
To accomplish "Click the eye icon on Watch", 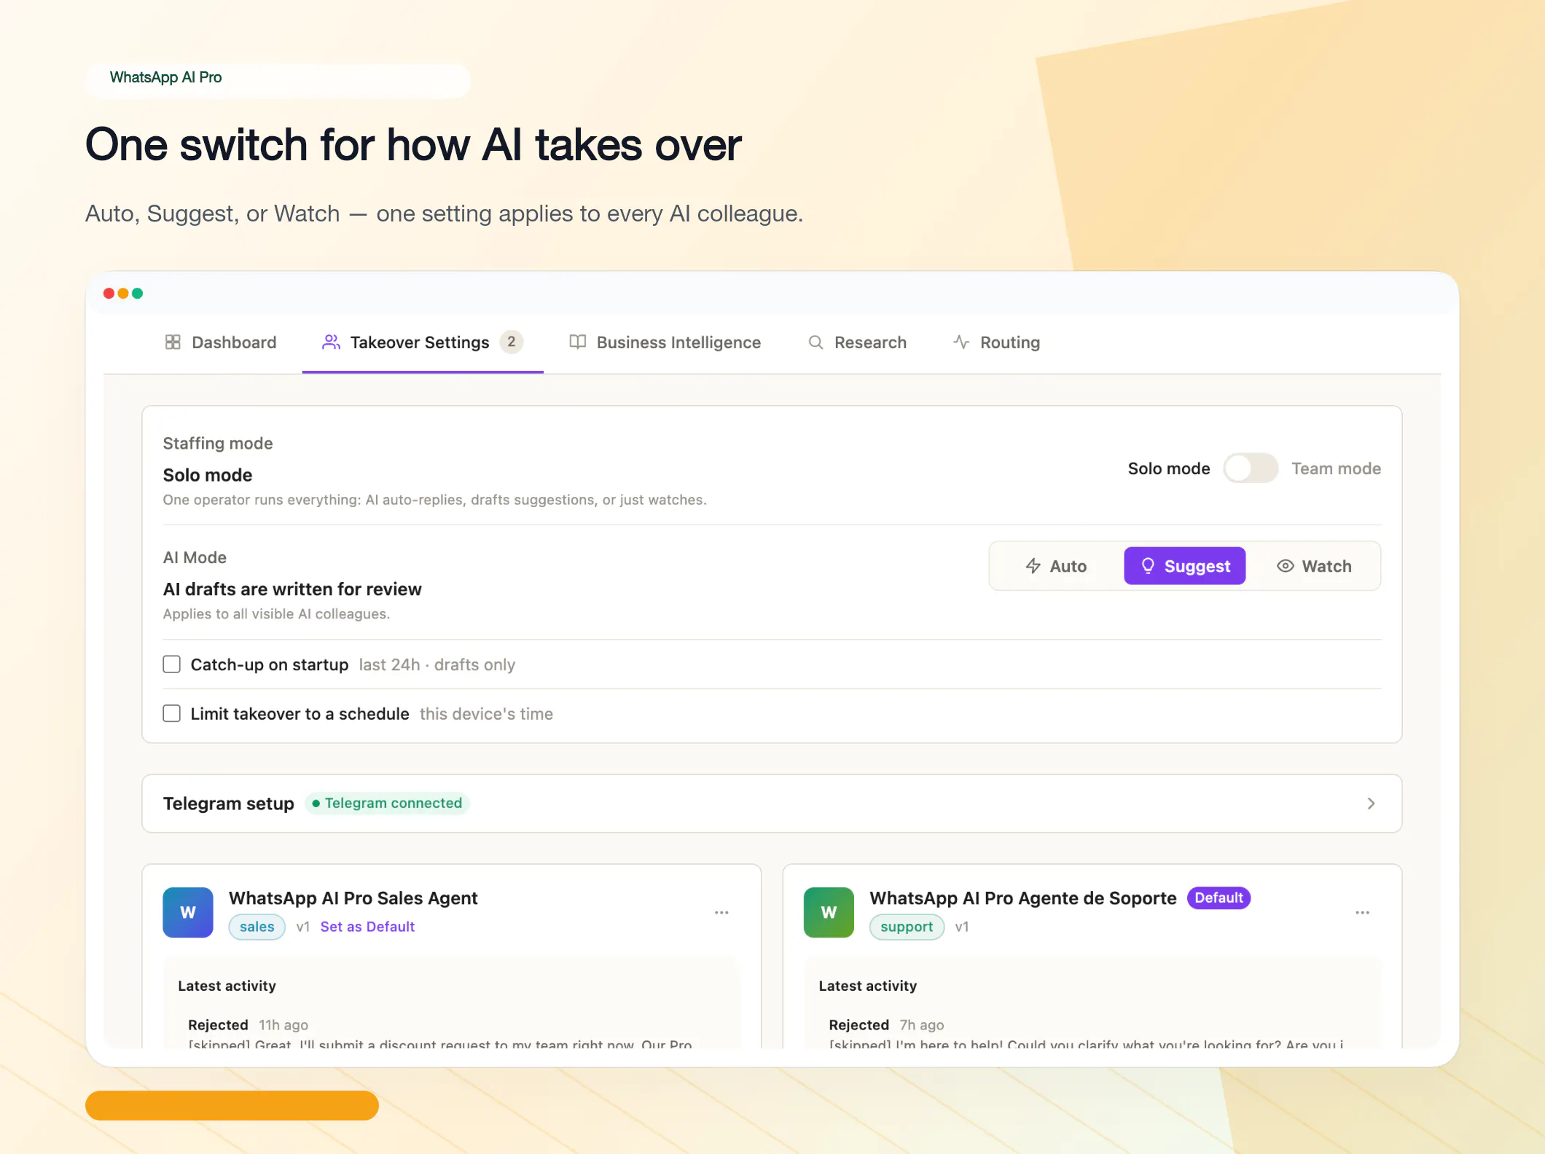I will click(1286, 566).
